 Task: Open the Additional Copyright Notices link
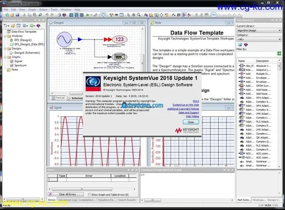[x=183, y=109]
